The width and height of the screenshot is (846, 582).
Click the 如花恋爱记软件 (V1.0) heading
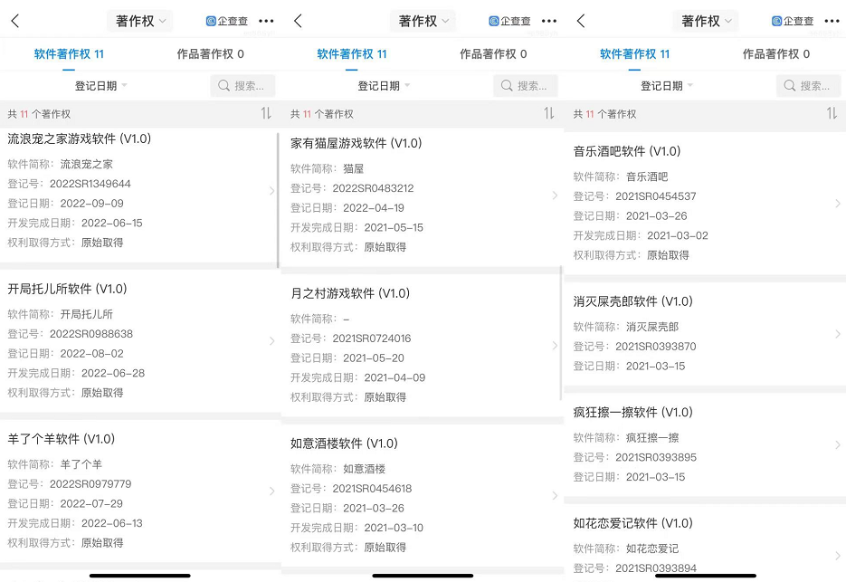[x=632, y=522]
